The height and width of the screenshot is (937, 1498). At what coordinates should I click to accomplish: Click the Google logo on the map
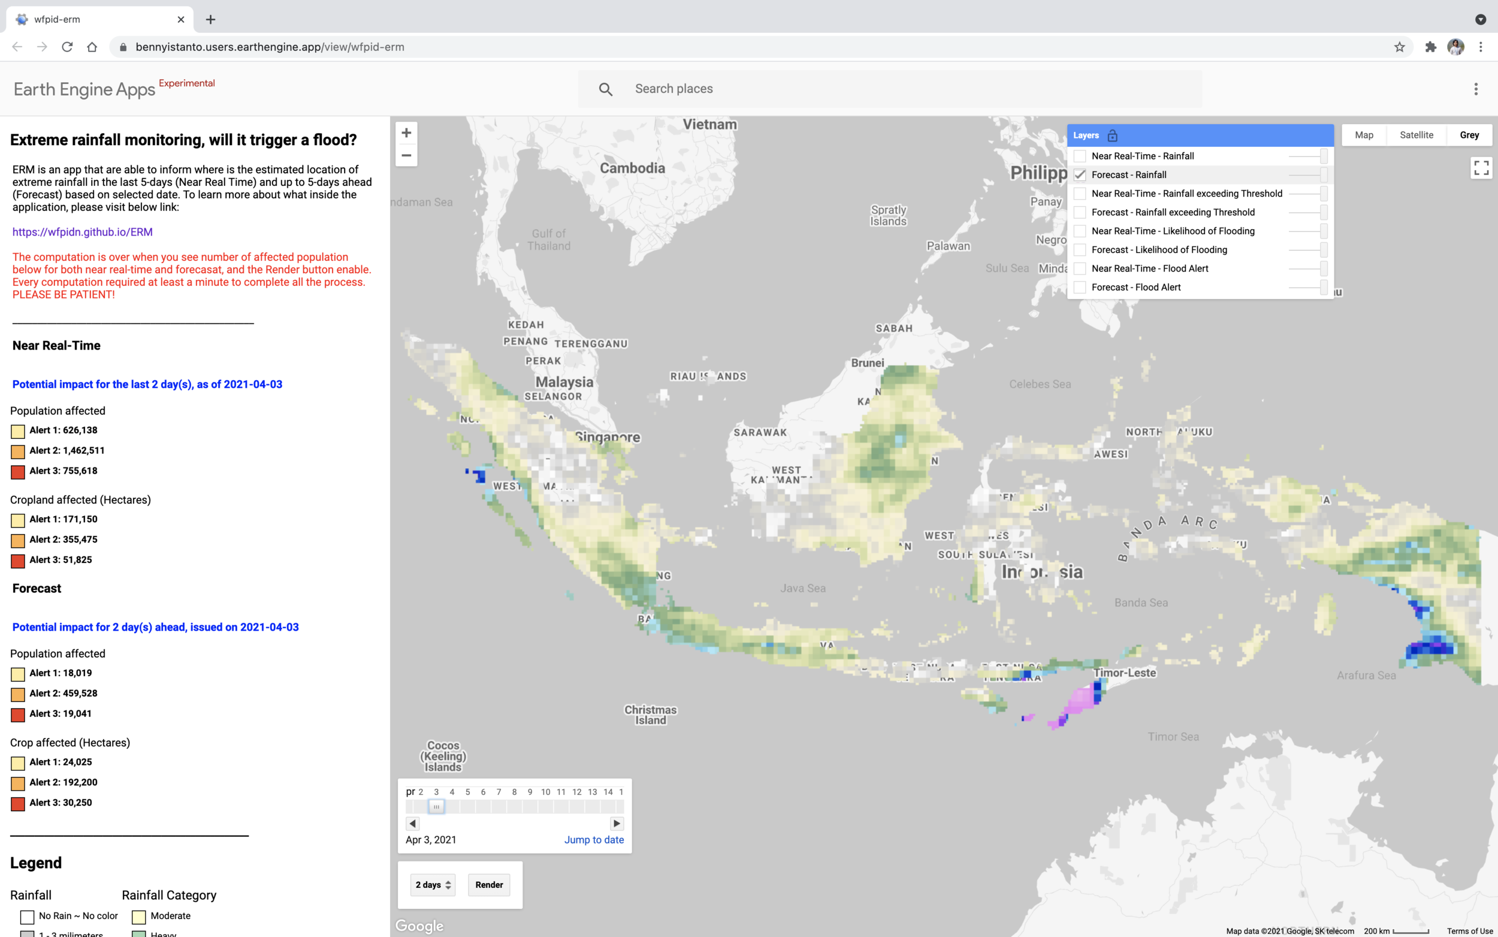(419, 926)
